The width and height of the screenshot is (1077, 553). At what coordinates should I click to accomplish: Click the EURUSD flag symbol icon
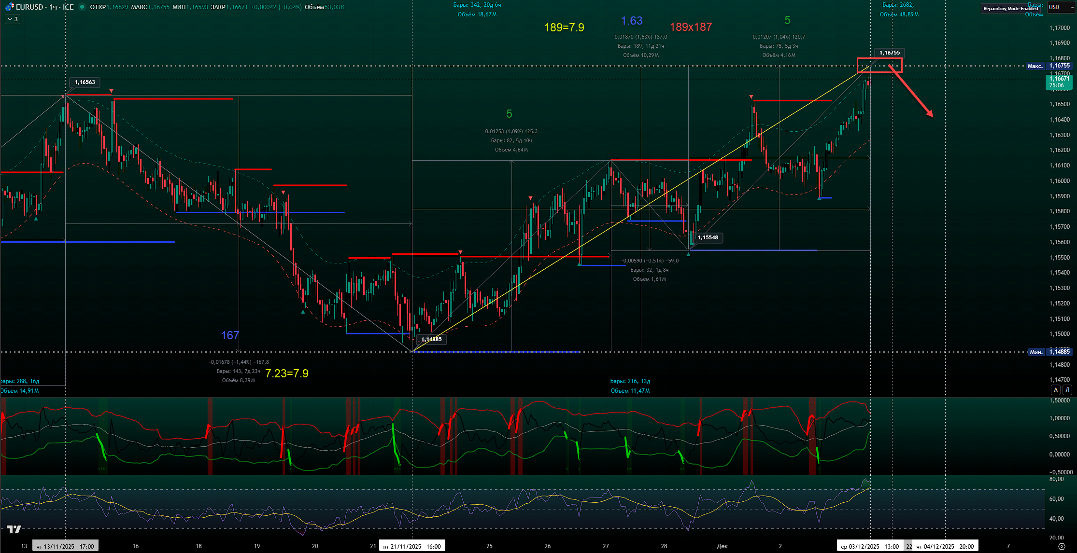[x=9, y=7]
